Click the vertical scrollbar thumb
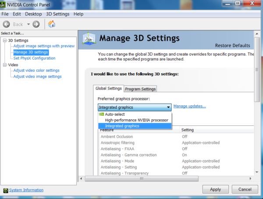The width and height of the screenshot is (263, 199). click(257, 70)
